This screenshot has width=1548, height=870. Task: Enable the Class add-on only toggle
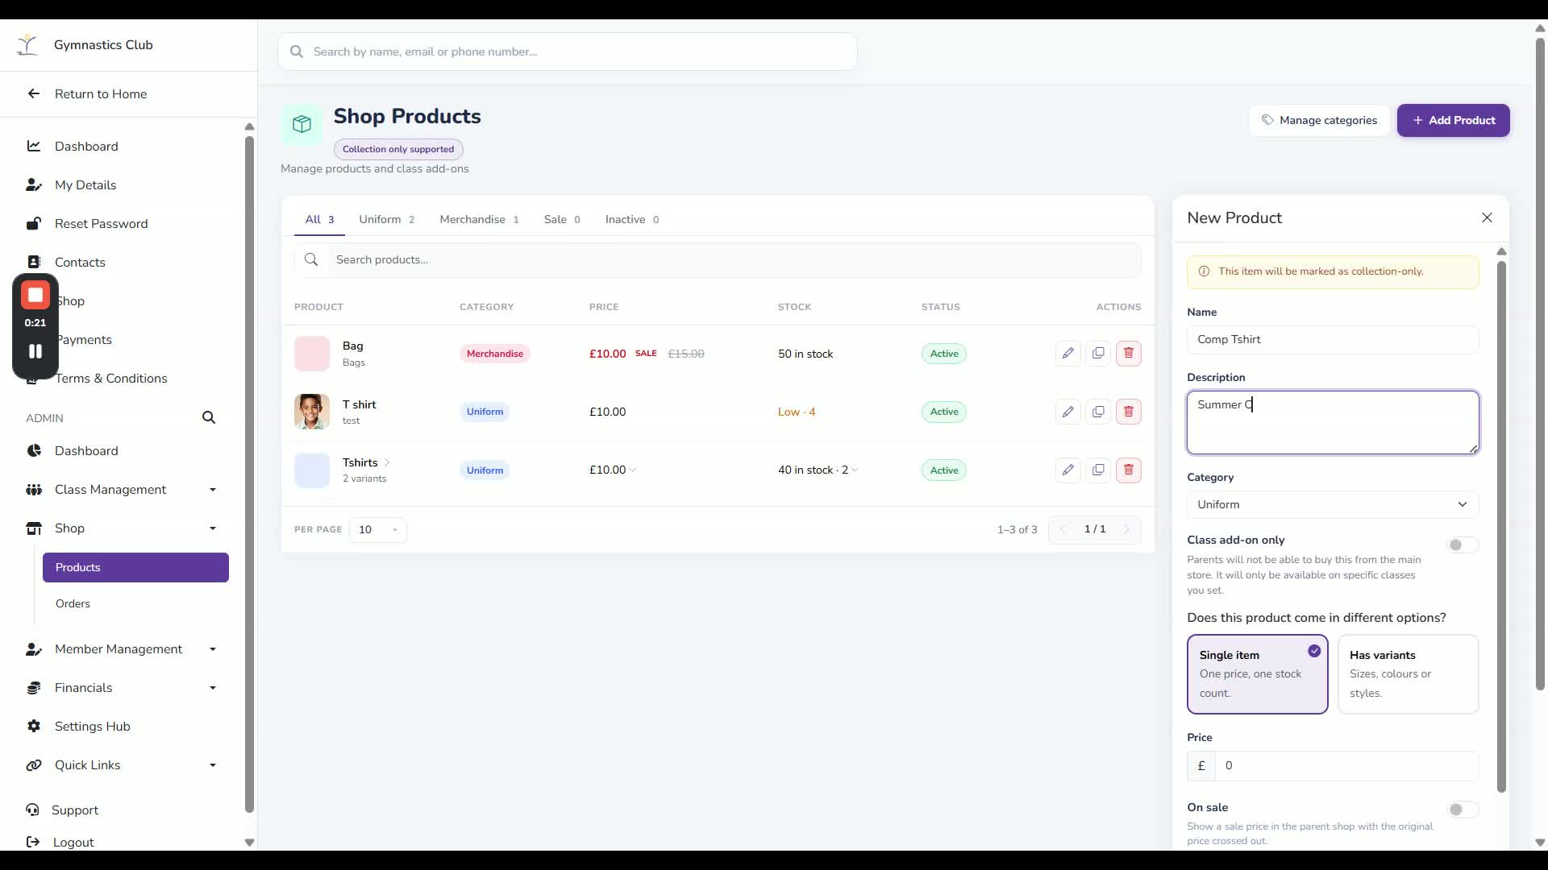1463,545
